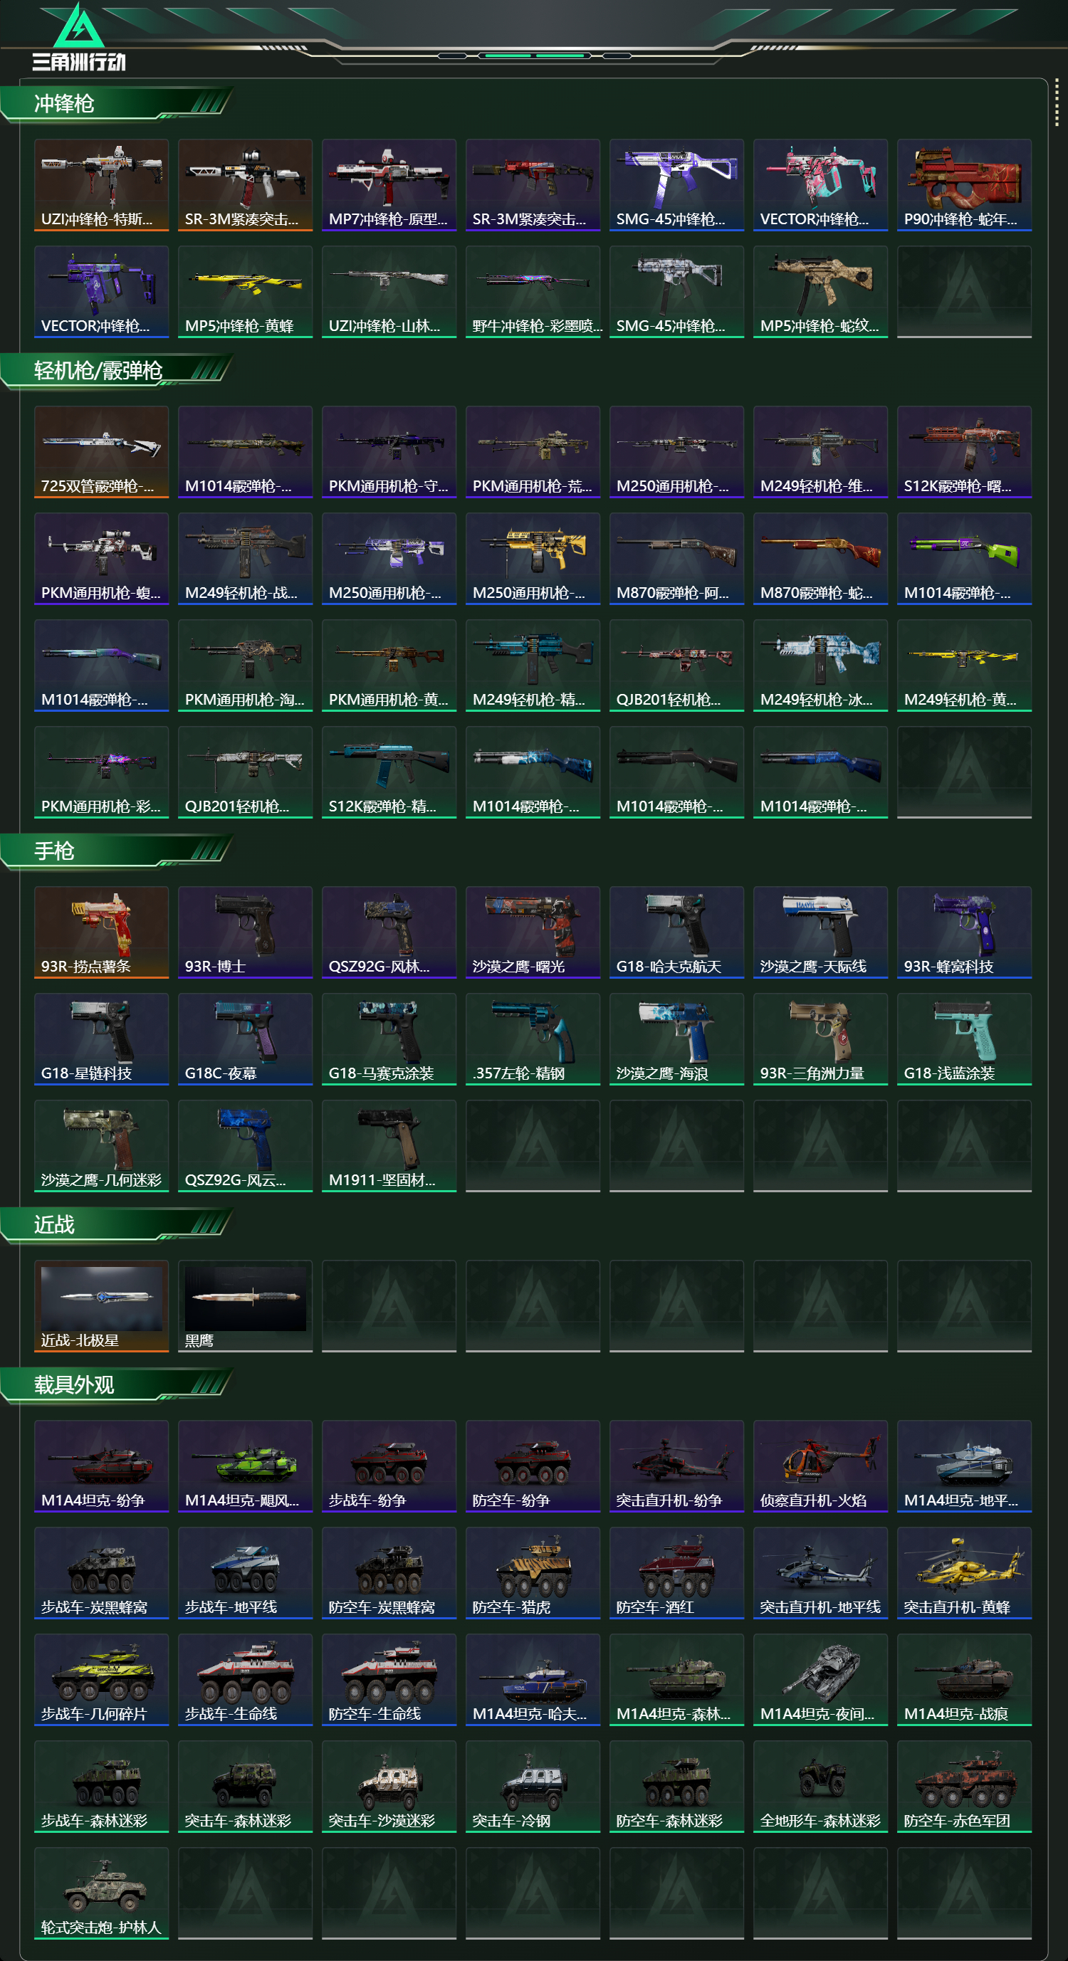Open the M1A4坦克-战痕 tank skin
Image resolution: width=1068 pixels, height=1961 pixels.
coord(964,1679)
